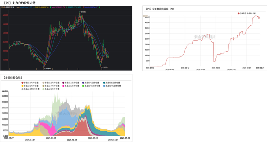267x142 pixels.
Task: Toggle the 多晶硅12月持仓量 legend entry
Action: [x=31, y=89]
